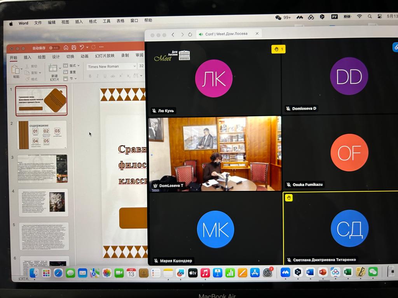The width and height of the screenshot is (398, 298).
Task: Toggle Italic formatting in PowerPoint
Action: pyautogui.click(x=98, y=76)
